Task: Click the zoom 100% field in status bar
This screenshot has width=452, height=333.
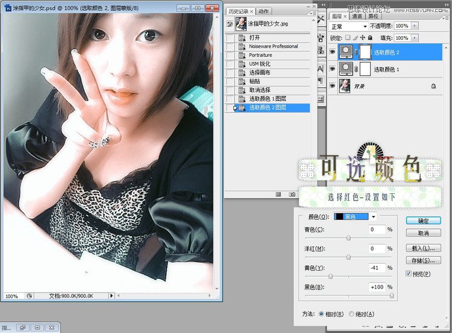Action: (13, 296)
